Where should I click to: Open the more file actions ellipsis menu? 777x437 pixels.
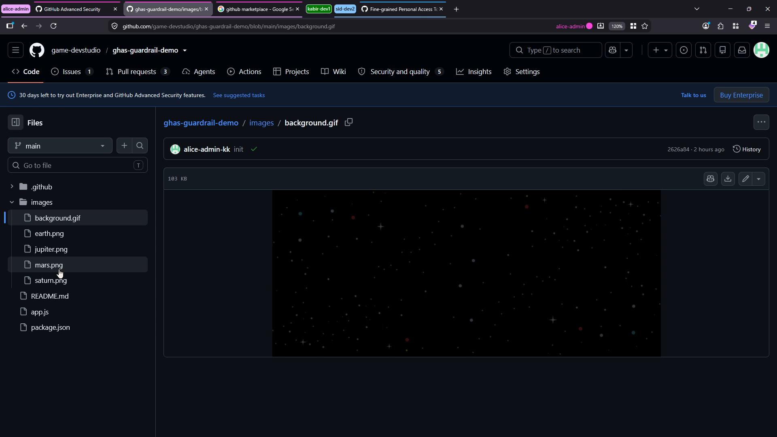(761, 122)
